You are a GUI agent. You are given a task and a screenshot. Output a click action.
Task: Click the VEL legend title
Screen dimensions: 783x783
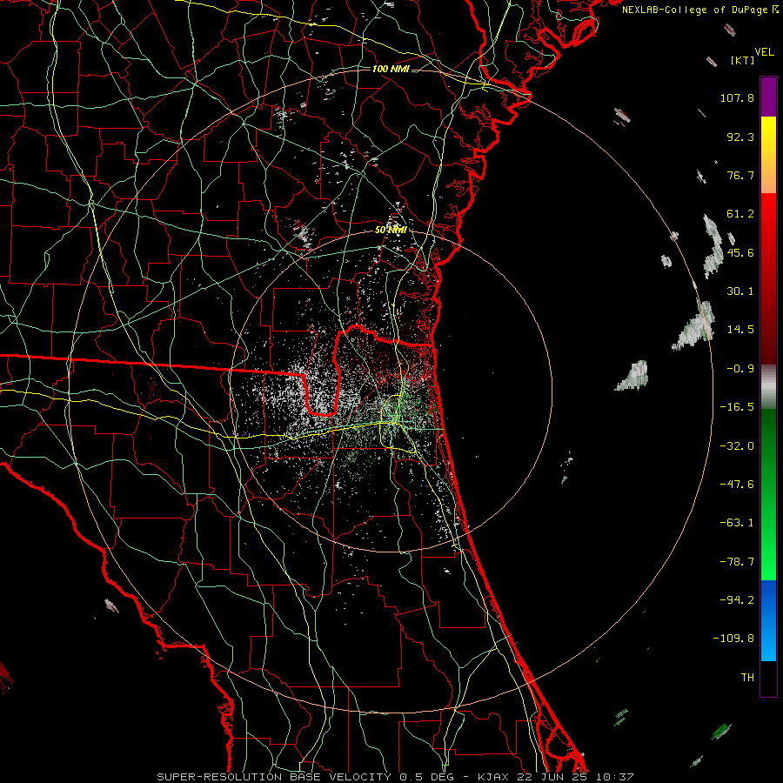(764, 52)
